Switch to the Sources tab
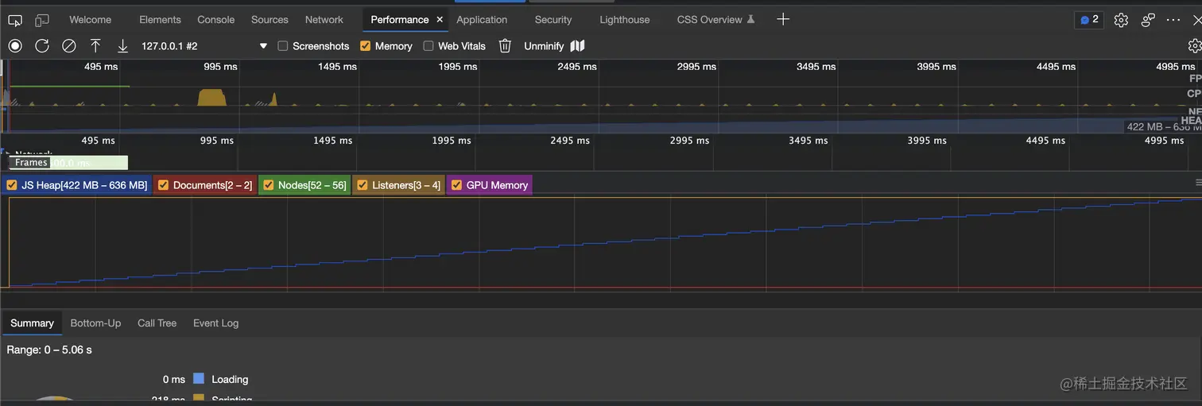The height and width of the screenshot is (406, 1202). pos(269,20)
